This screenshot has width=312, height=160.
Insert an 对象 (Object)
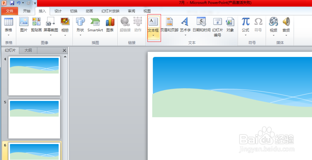coord(230,25)
